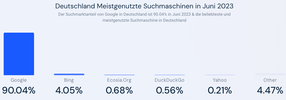Click the 4.05% value
Viewport: 286px width, 100px height.
coord(69,90)
